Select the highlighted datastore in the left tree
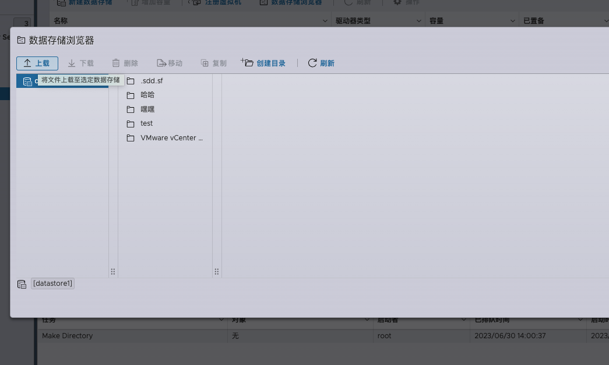The image size is (609, 365). pyautogui.click(x=28, y=81)
